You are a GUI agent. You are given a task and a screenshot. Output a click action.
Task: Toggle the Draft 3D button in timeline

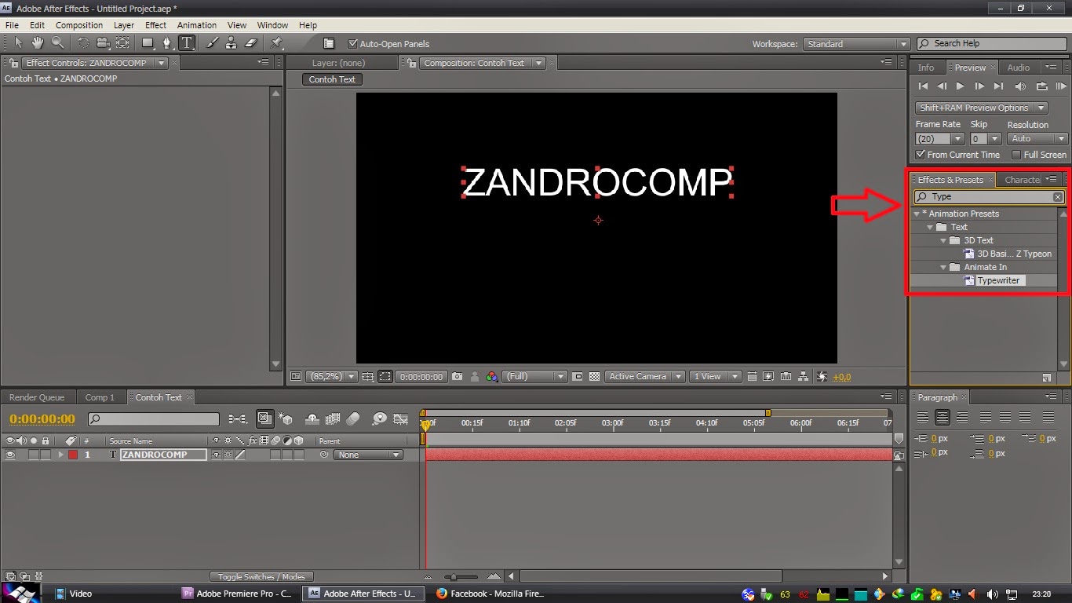(x=286, y=419)
